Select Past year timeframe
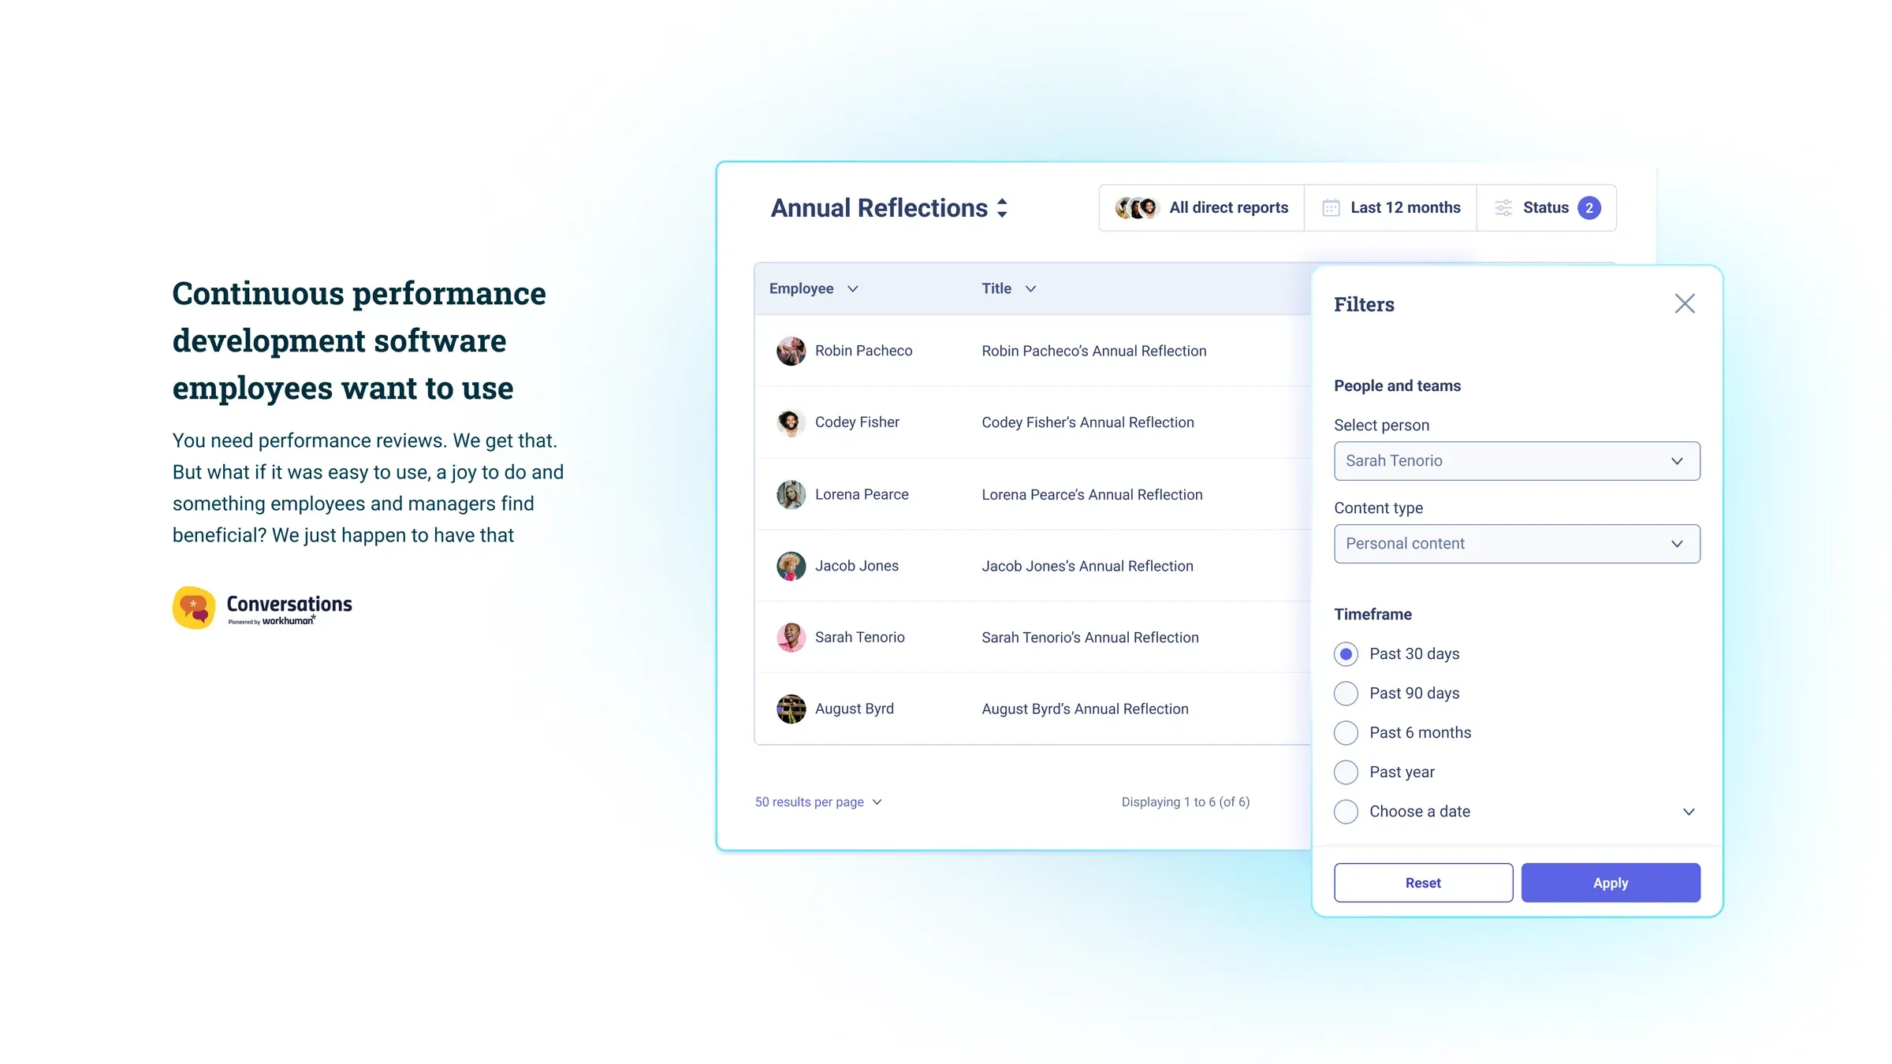Viewport: 1892px width, 1064px height. [1346, 772]
